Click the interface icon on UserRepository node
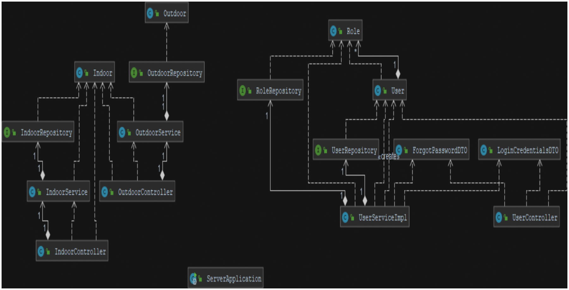The image size is (569, 290). [x=318, y=150]
